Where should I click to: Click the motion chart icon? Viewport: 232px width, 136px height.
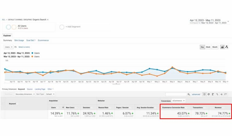pyautogui.click(x=227, y=47)
